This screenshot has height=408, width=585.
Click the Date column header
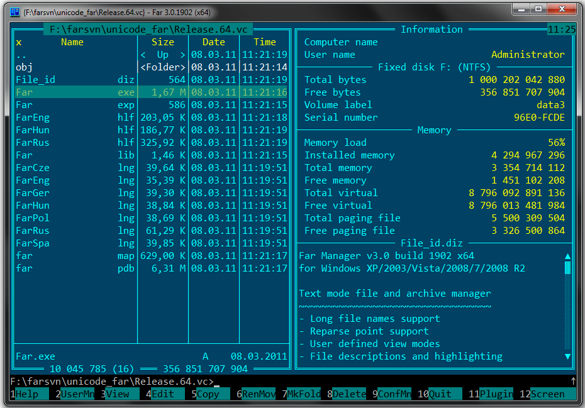[x=213, y=42]
